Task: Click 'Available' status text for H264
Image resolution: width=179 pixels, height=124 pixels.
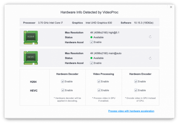Action: 98,37
